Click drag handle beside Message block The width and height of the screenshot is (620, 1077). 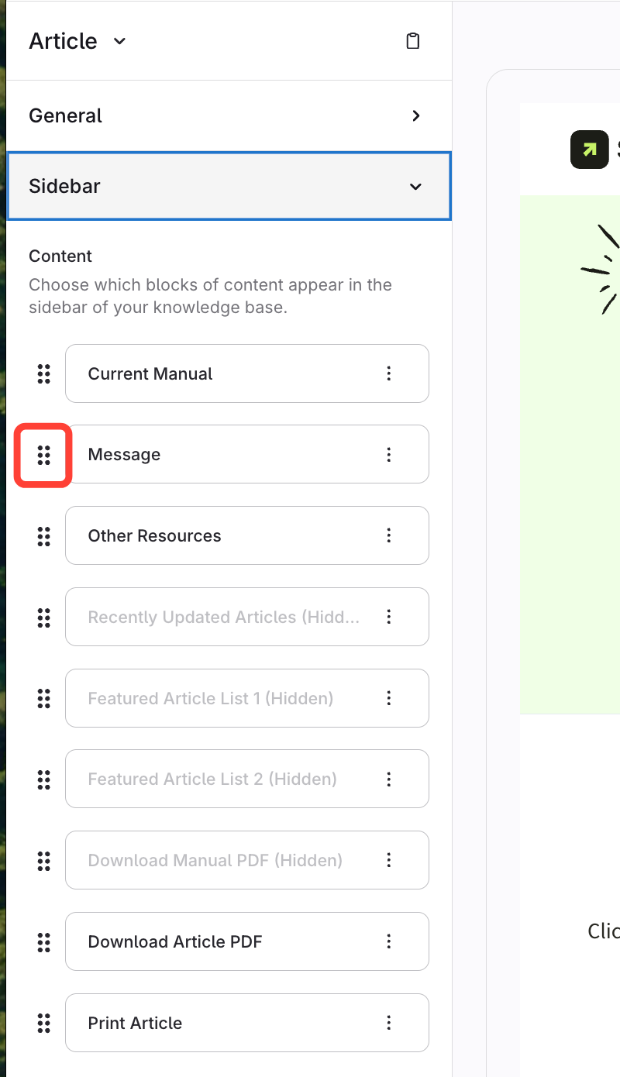tap(44, 455)
